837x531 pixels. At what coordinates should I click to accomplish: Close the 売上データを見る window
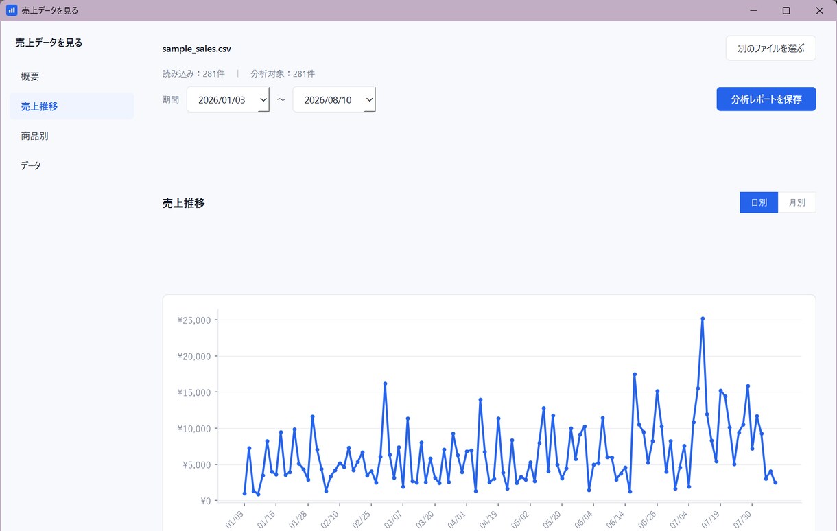pos(819,10)
